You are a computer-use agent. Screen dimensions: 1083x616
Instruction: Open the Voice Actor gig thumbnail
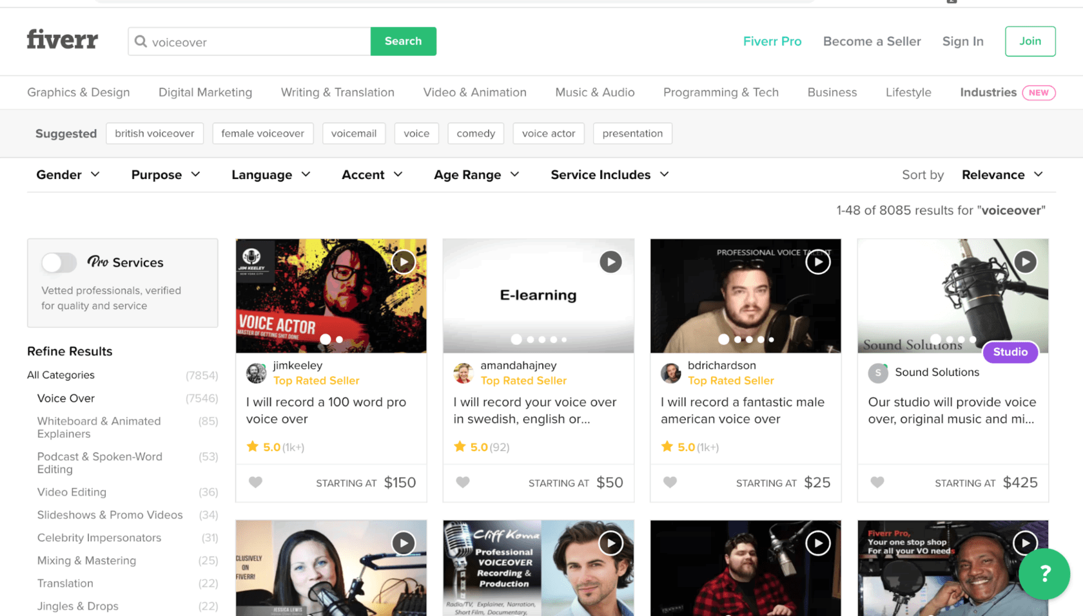[331, 295]
